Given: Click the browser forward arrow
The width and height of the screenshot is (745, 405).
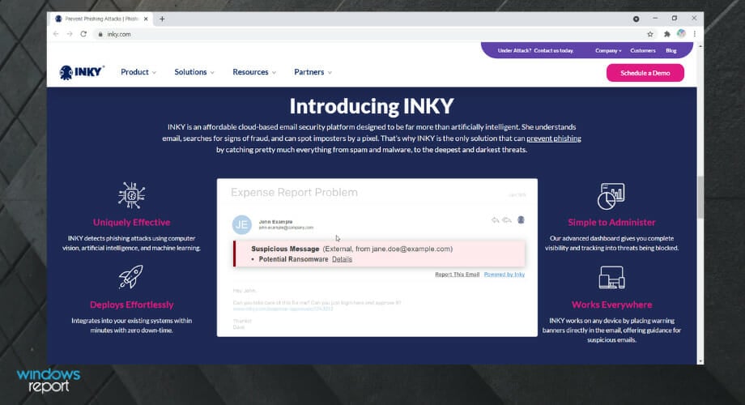Looking at the screenshot, I should tap(70, 34).
